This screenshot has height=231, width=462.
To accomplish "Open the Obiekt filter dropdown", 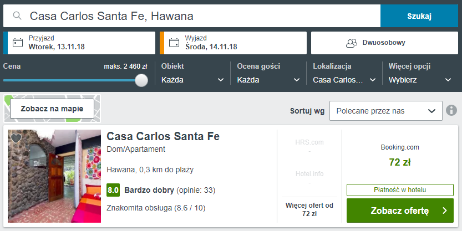I will coord(192,80).
